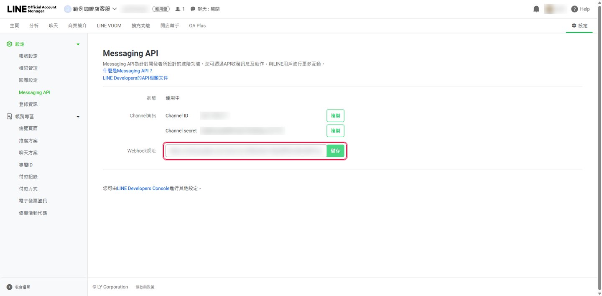This screenshot has height=296, width=602.
Task: Open 登錄資訊 in the sidebar
Action: click(x=28, y=105)
